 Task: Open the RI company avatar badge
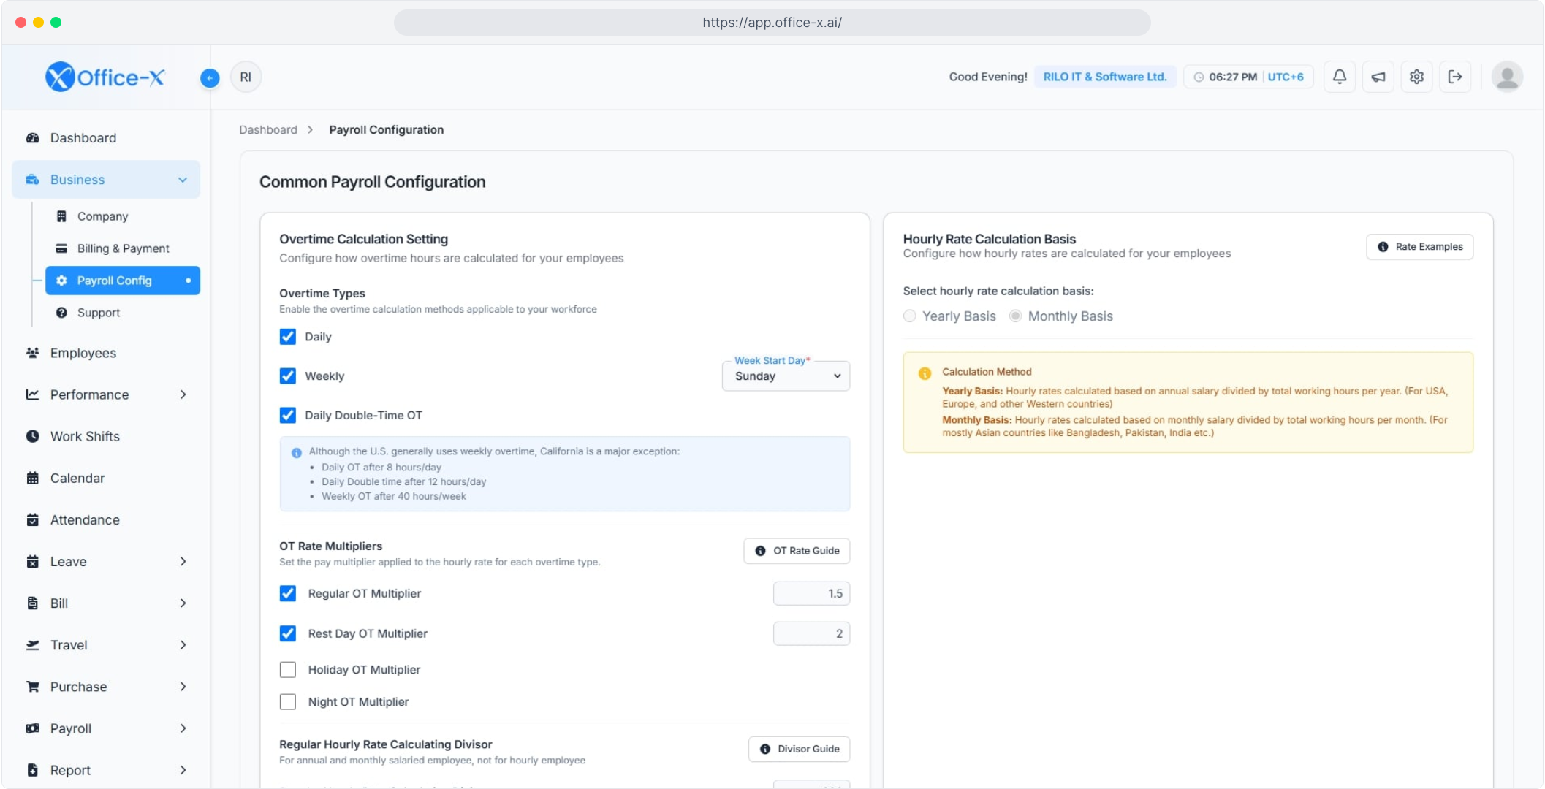(246, 77)
